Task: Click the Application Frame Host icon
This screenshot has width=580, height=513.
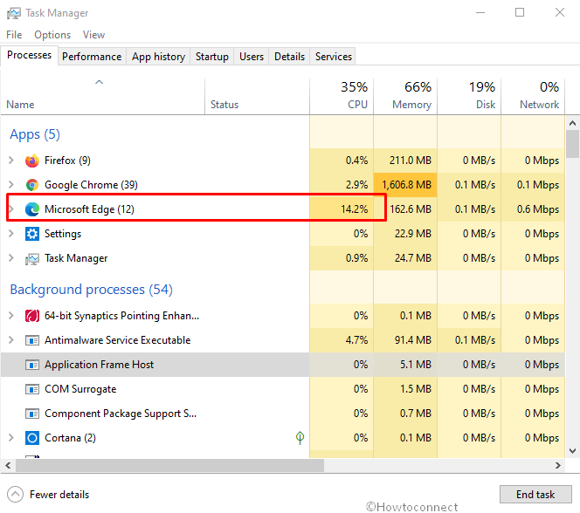Action: [32, 365]
